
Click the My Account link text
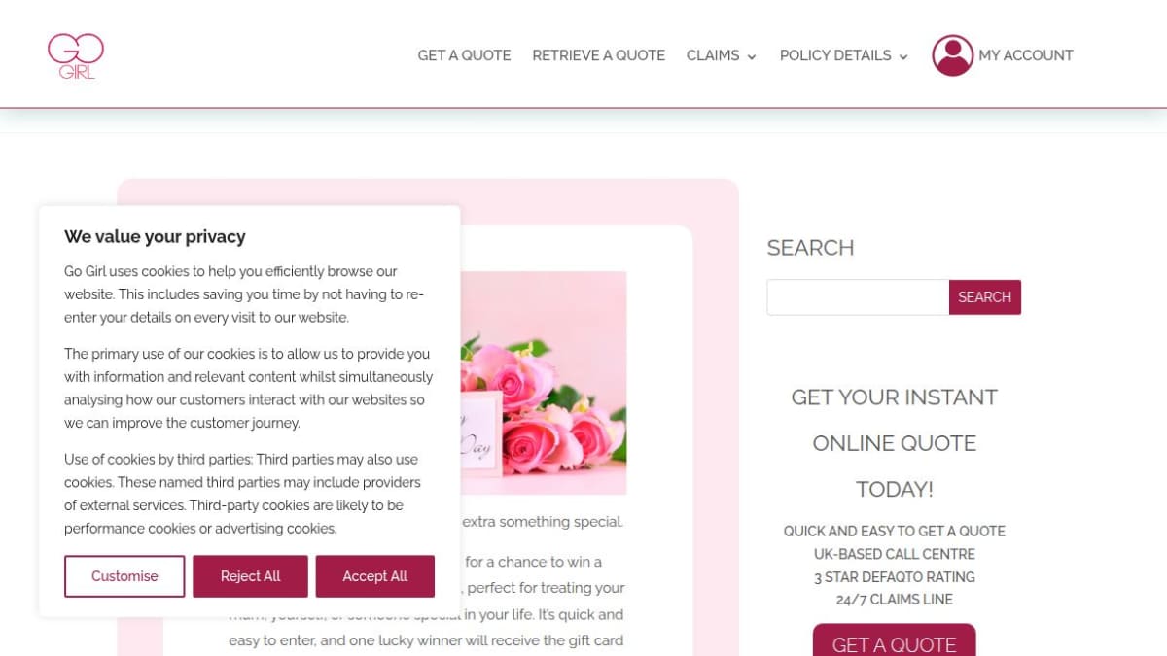tap(1026, 55)
